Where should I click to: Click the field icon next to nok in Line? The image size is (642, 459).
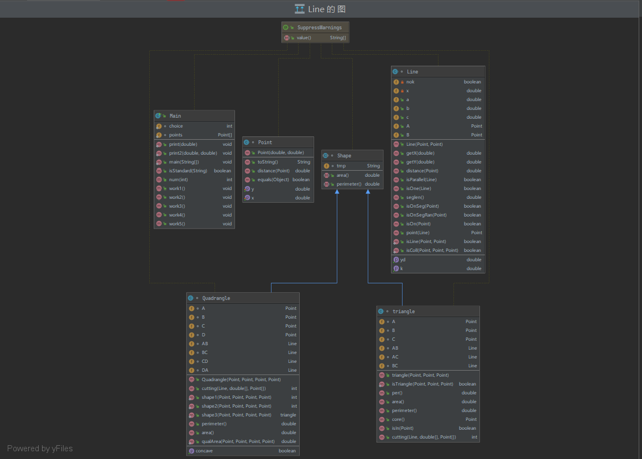[x=396, y=82]
